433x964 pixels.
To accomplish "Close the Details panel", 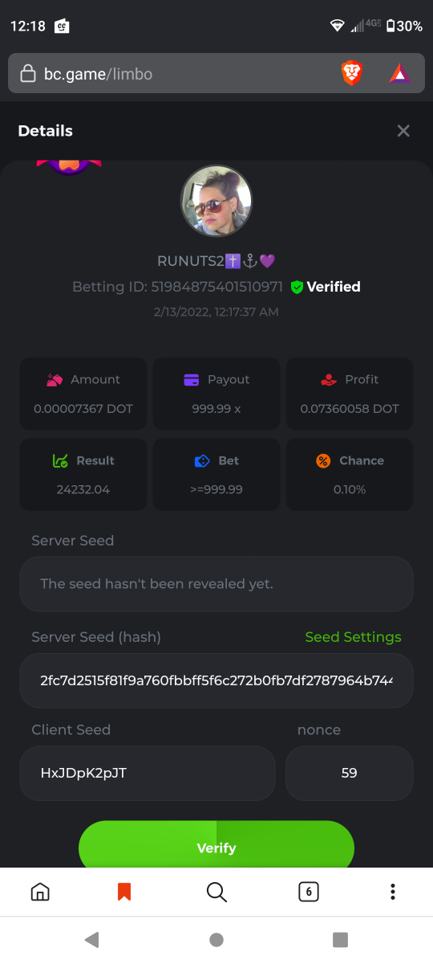I will (x=403, y=131).
